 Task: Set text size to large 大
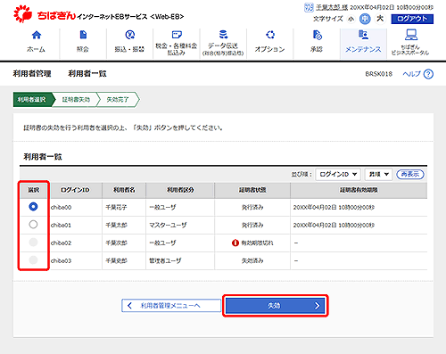tap(380, 19)
